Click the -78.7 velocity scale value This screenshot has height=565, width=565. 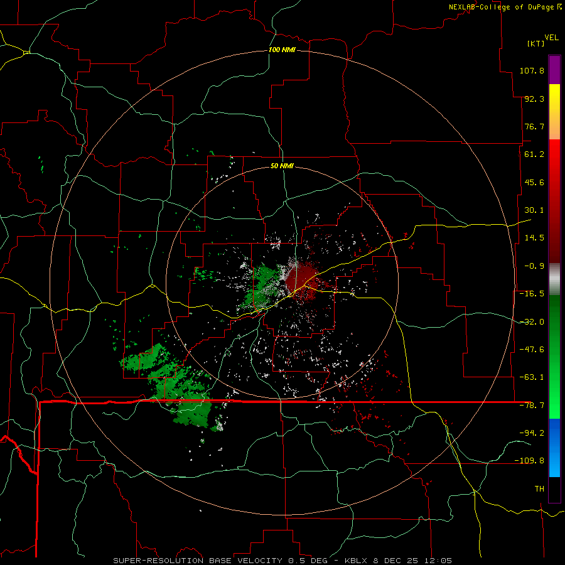532,406
